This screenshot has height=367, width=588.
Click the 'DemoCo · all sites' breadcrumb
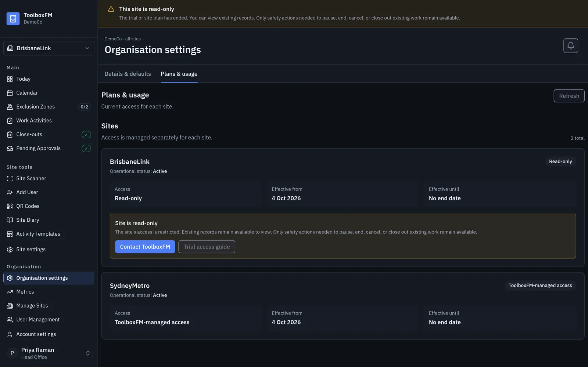pyautogui.click(x=122, y=39)
